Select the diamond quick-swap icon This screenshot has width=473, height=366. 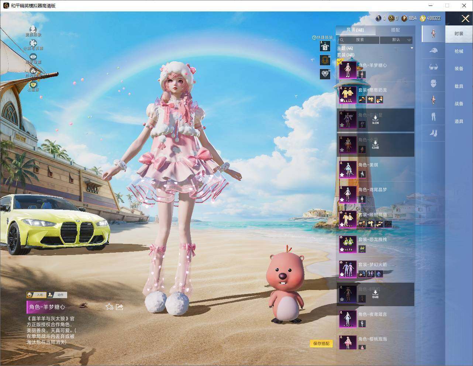325,74
